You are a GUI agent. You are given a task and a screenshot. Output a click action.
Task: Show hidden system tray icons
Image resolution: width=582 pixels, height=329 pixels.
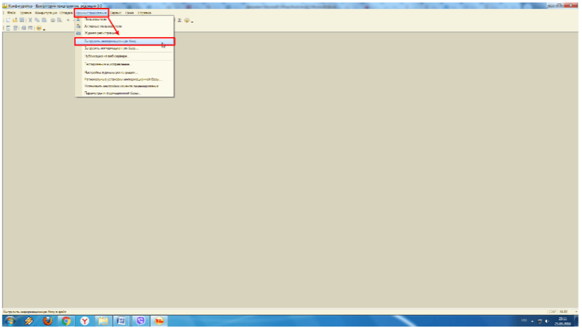pyautogui.click(x=532, y=322)
